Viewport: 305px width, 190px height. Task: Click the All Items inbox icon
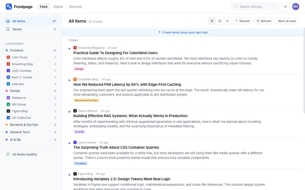click(x=8, y=21)
